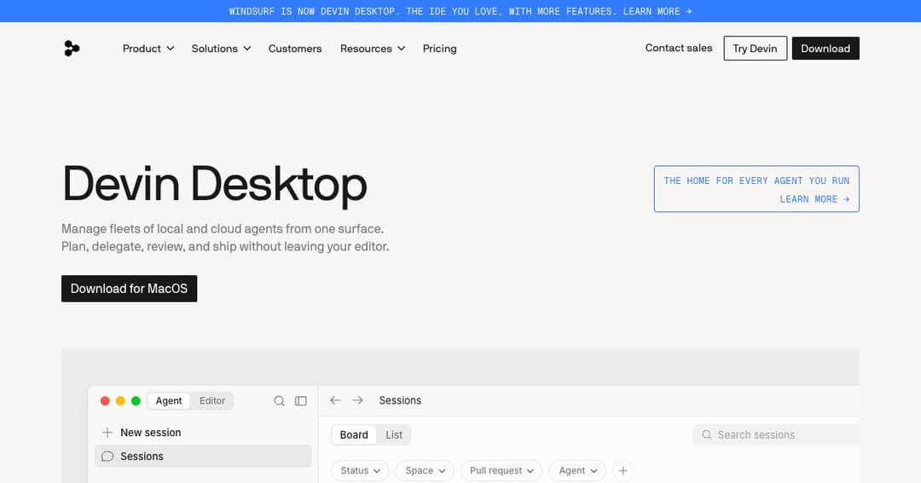This screenshot has width=921, height=483.
Task: Click the Cognition logo in the navbar
Action: [72, 48]
